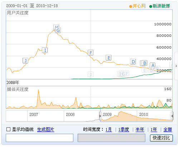Click the 1000000 axis value
The image size is (179, 147).
(163, 24)
